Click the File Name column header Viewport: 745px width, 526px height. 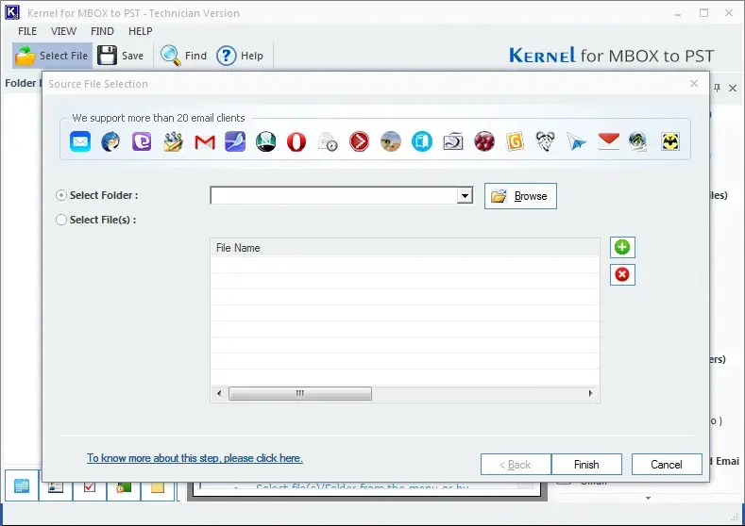[x=405, y=248]
